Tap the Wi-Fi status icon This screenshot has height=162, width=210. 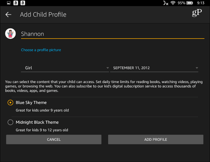pyautogui.click(x=173, y=3)
